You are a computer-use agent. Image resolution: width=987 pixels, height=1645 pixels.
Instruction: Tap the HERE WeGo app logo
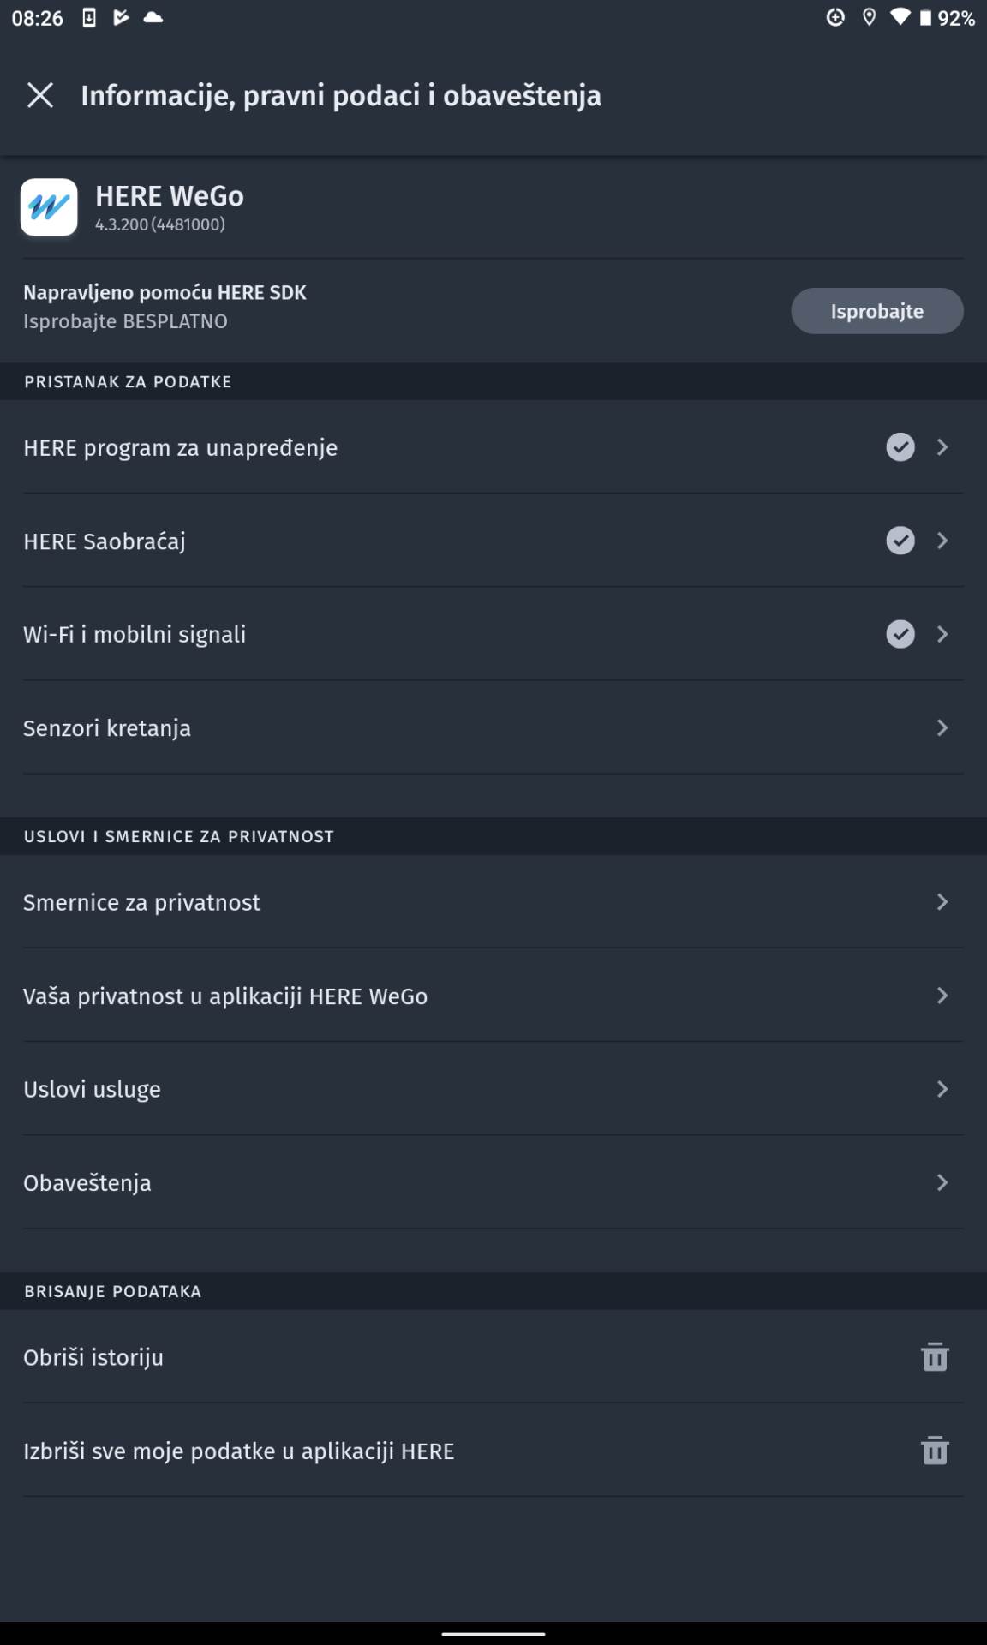pos(49,207)
